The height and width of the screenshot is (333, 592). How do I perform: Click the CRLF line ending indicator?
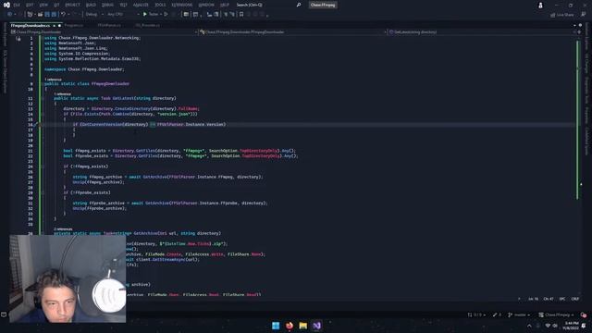[575, 299]
